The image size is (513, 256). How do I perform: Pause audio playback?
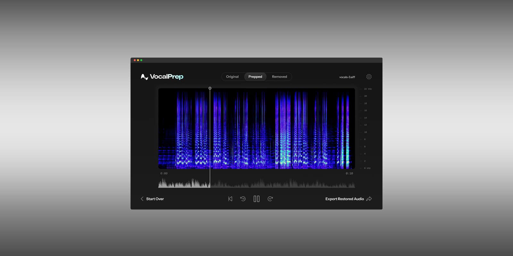tap(256, 199)
